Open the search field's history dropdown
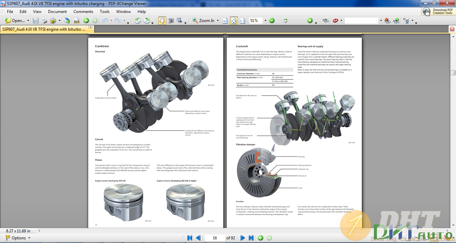 coord(381,21)
